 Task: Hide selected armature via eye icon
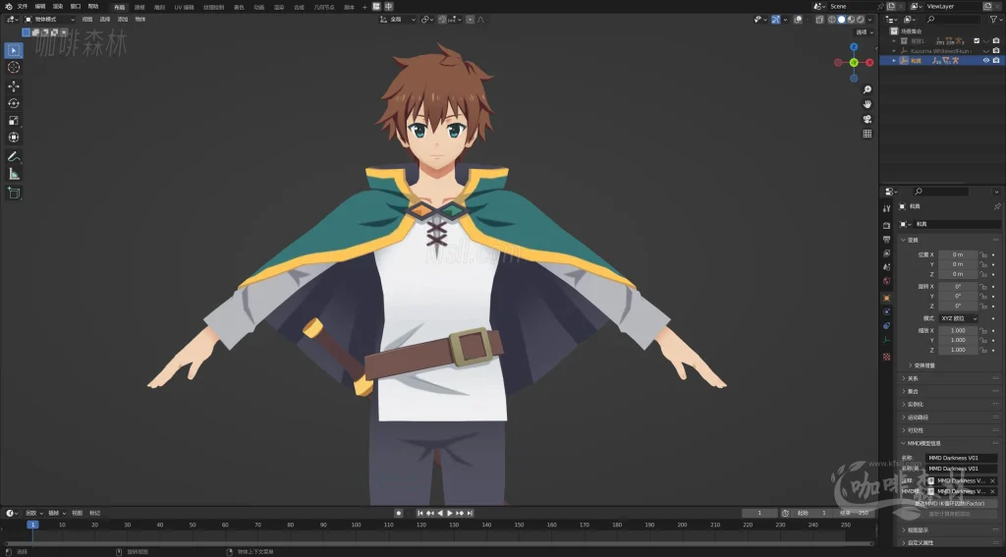click(986, 60)
